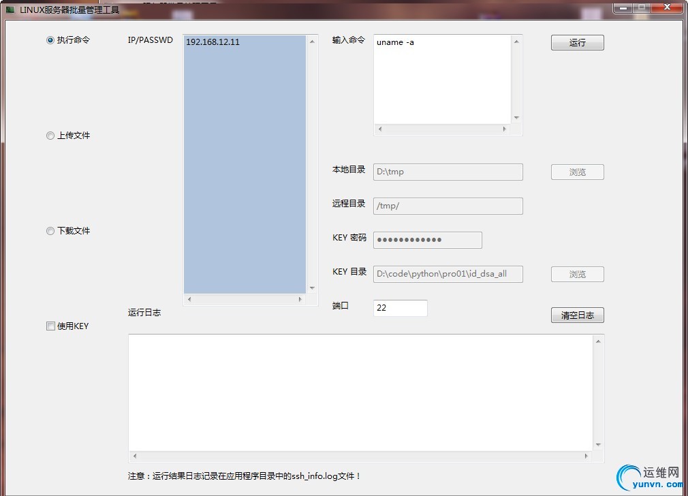Click down arrow of log area scrollbar
Image resolution: width=688 pixels, height=496 pixels.
click(x=598, y=445)
